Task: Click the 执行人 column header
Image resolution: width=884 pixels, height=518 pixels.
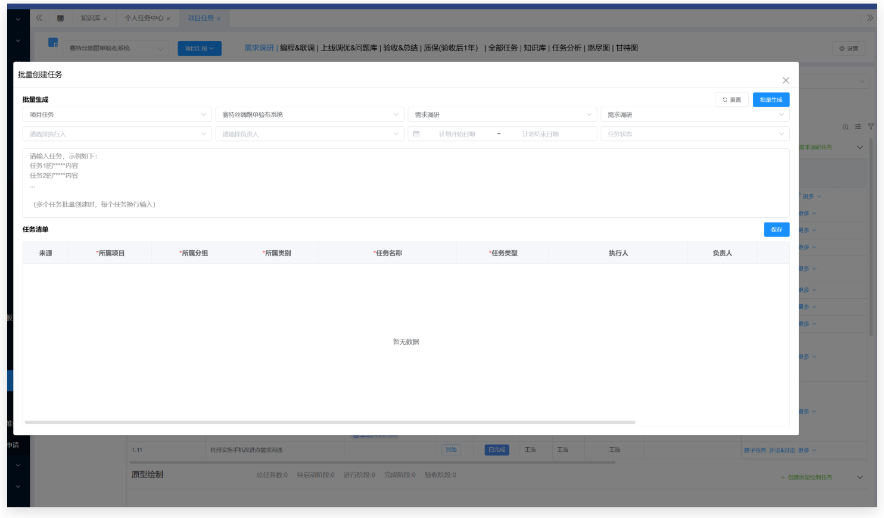Action: (618, 253)
